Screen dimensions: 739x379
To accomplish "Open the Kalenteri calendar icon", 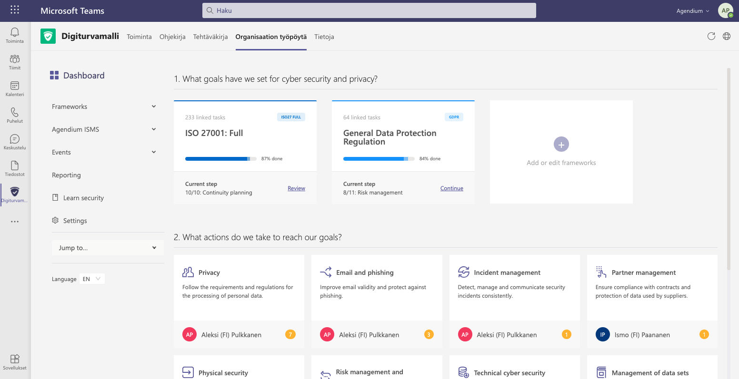I will tap(15, 86).
